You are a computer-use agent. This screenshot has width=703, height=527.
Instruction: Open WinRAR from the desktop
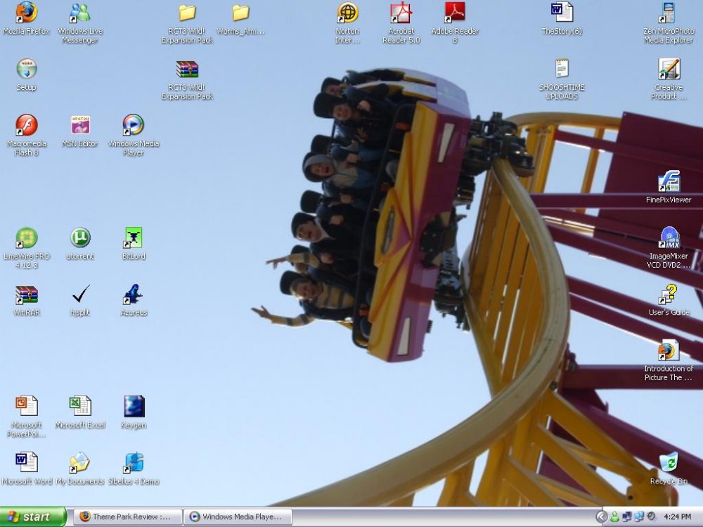pyautogui.click(x=26, y=295)
